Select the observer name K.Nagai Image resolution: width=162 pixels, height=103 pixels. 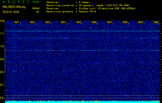(84, 2)
